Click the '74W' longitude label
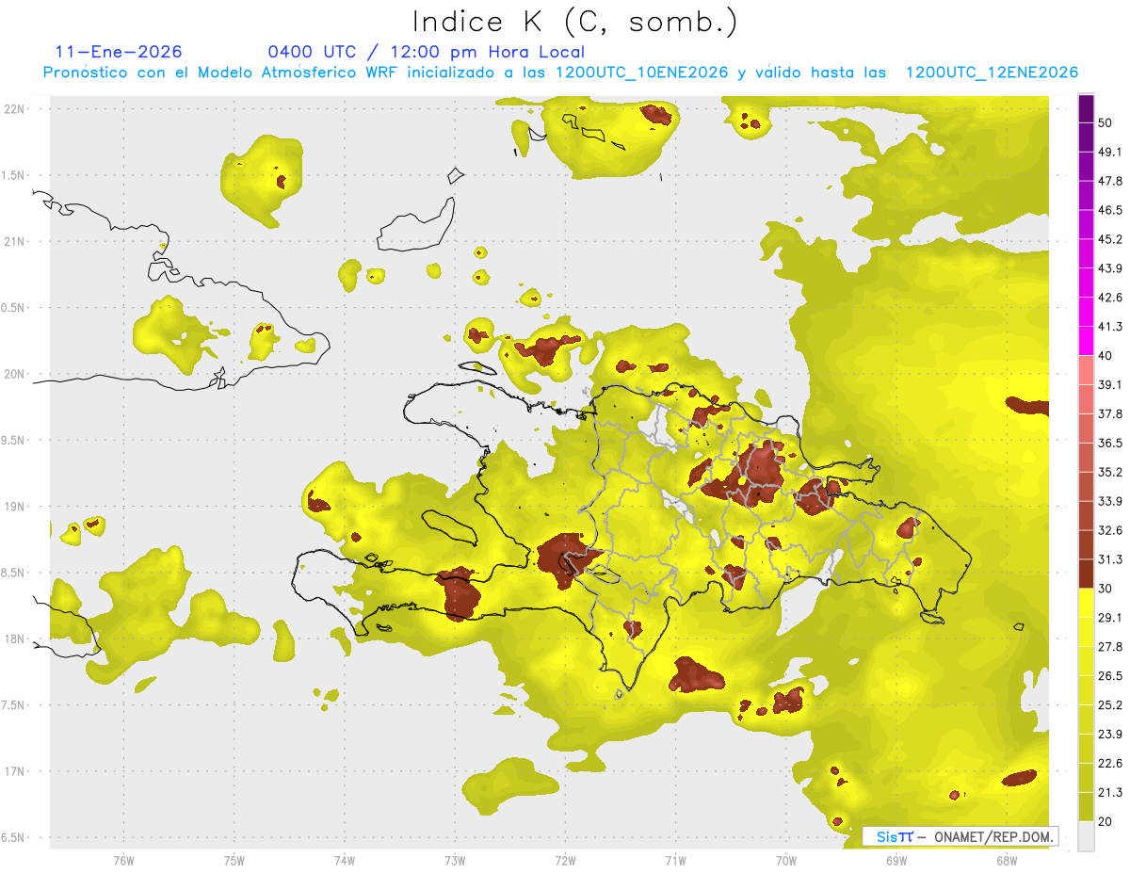This screenshot has height=873, width=1130. (345, 861)
